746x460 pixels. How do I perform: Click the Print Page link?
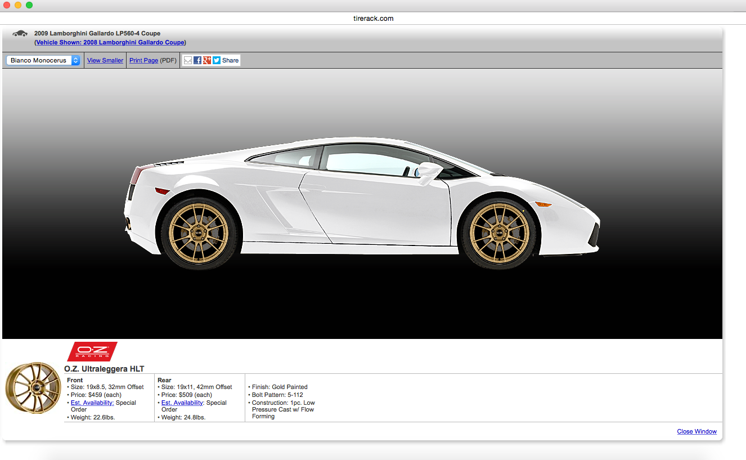(x=143, y=60)
